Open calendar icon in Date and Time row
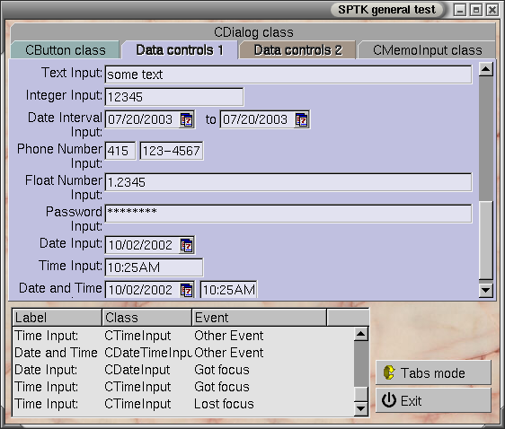 tap(187, 291)
